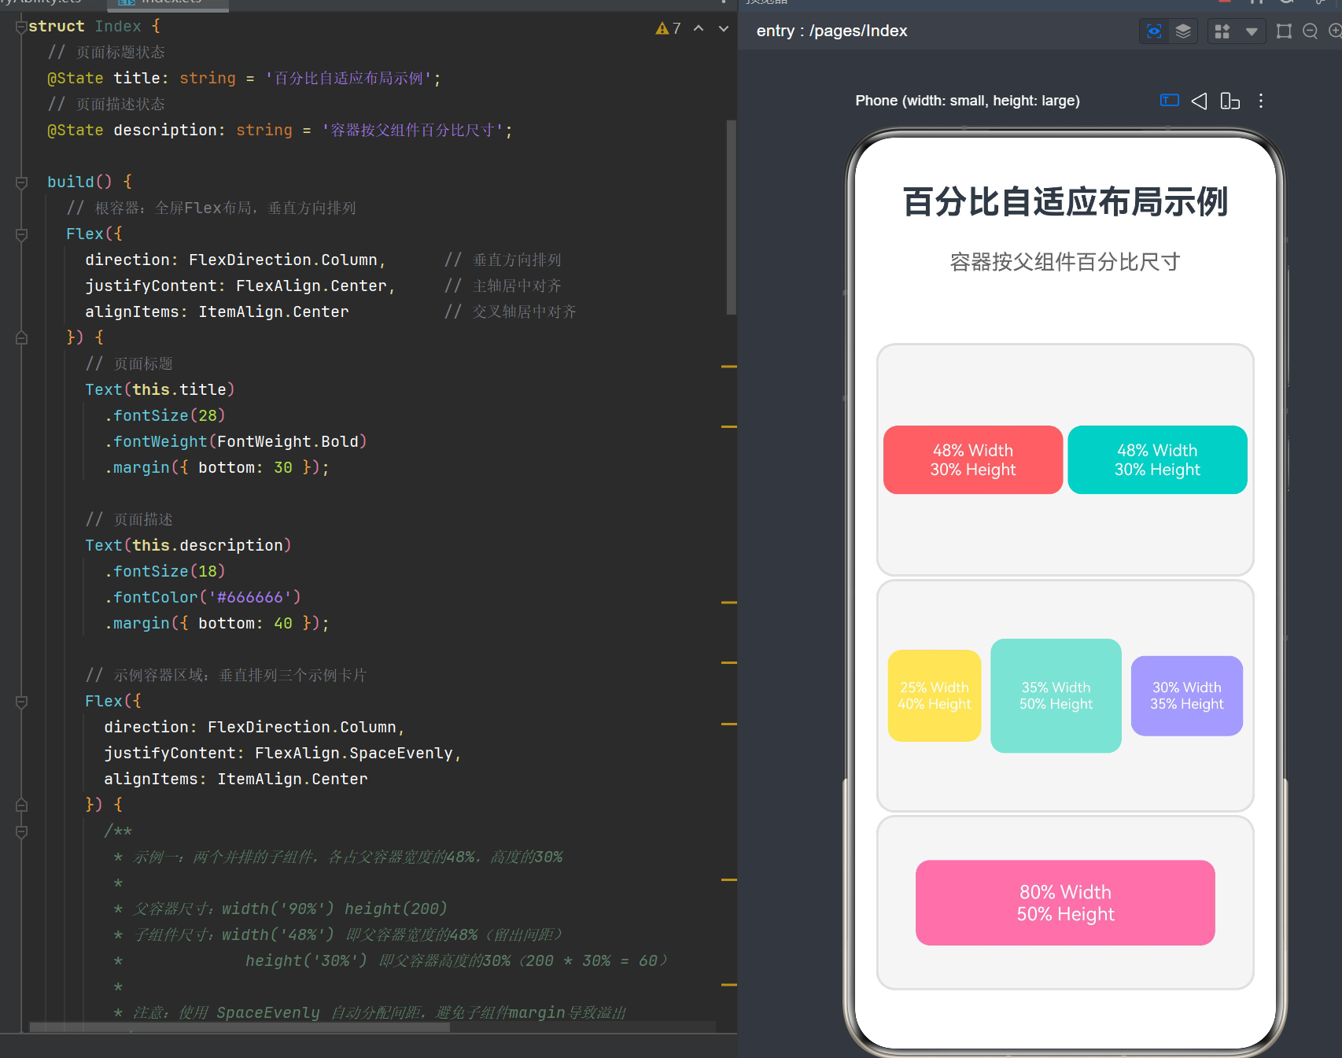Screen dimensions: 1342x1058
Task: Click the warning count indicator showing 7
Action: [x=668, y=28]
